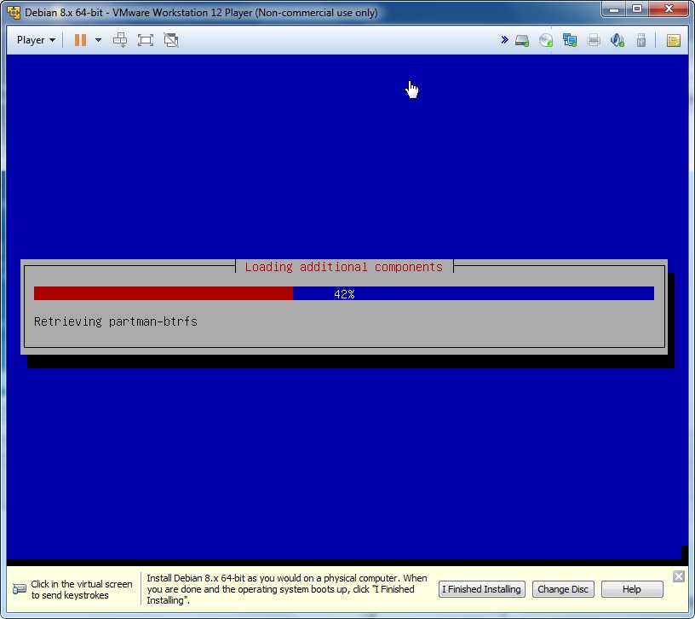
Task: Enter full screen mode
Action: [146, 40]
